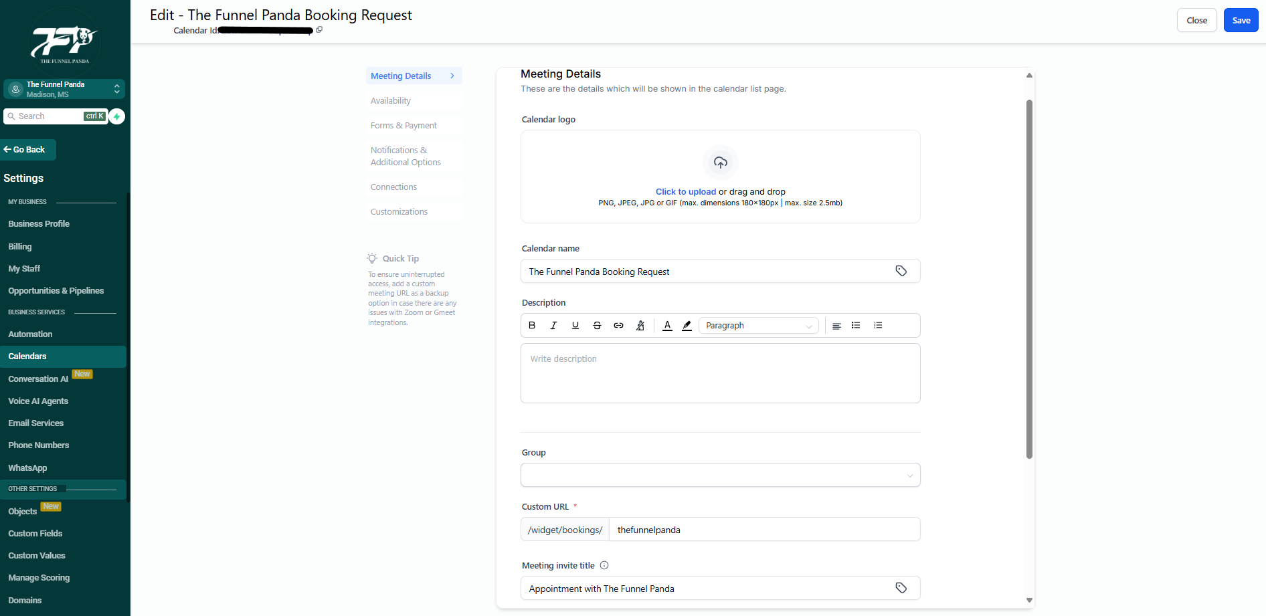Toggle underline formatting in description toolbar
Image resolution: width=1266 pixels, height=616 pixels.
pyautogui.click(x=575, y=326)
